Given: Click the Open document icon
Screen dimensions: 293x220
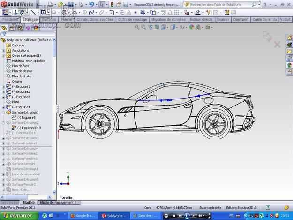Looking at the screenshot, I should [60, 4].
